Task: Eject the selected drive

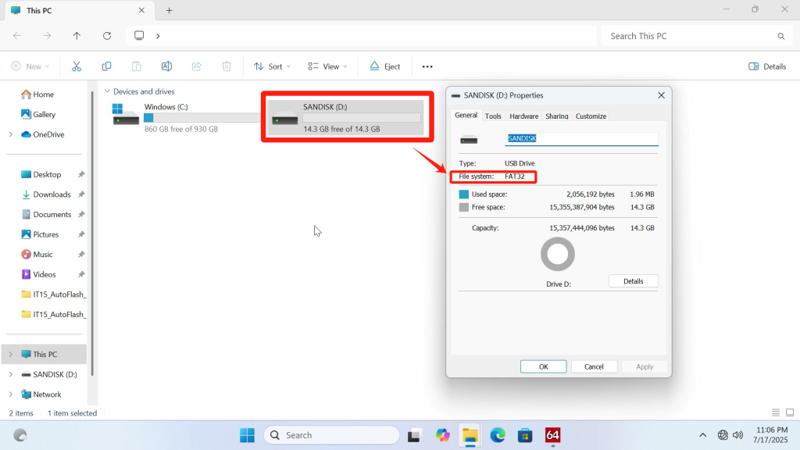Action: point(385,66)
